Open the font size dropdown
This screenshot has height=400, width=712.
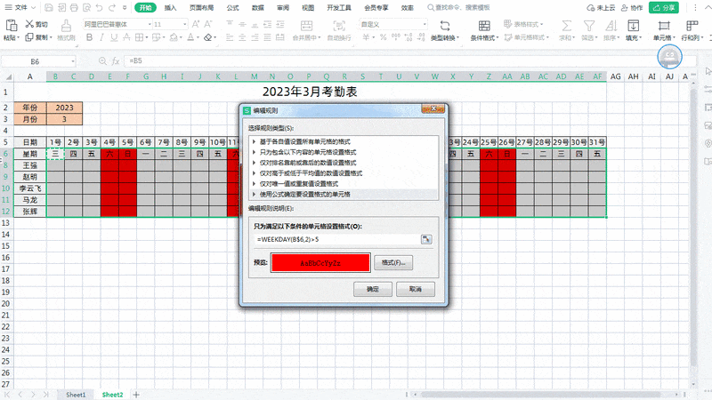click(x=185, y=24)
